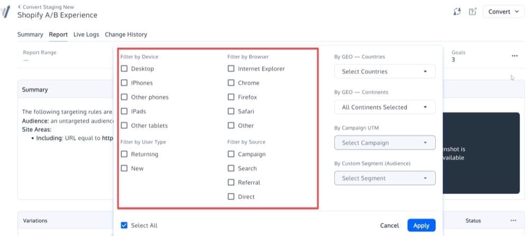Open the Variations table three-dot menu
This screenshot has height=236, width=529.
pyautogui.click(x=513, y=221)
